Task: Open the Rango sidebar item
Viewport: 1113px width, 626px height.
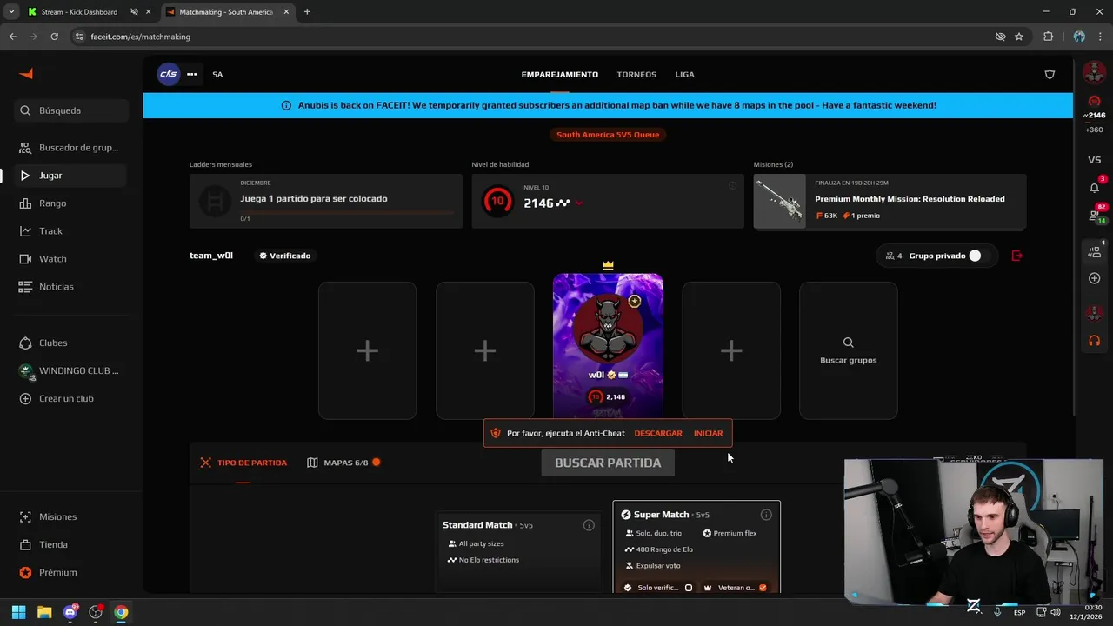Action: [x=71, y=203]
